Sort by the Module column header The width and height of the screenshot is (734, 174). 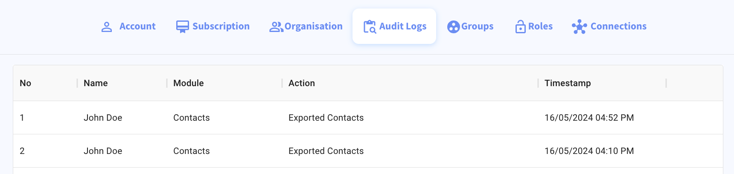[x=189, y=83]
